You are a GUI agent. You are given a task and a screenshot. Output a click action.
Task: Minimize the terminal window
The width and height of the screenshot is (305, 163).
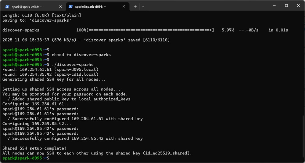coord(273,5)
